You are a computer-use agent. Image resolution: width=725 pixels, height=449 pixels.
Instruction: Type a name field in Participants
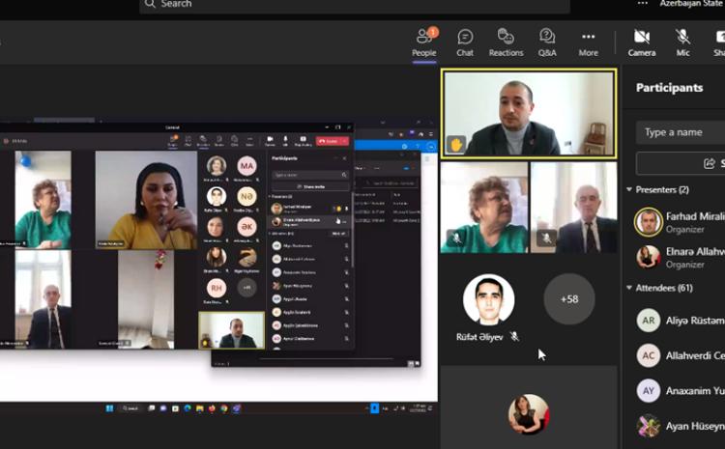(x=681, y=132)
